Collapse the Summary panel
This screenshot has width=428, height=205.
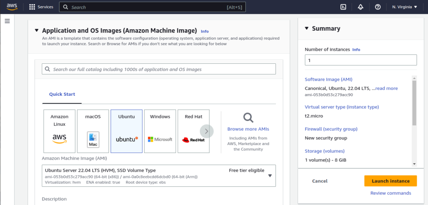[x=306, y=28]
